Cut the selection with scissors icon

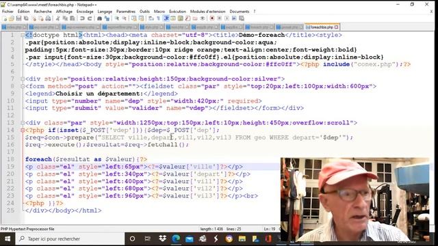point(57,18)
